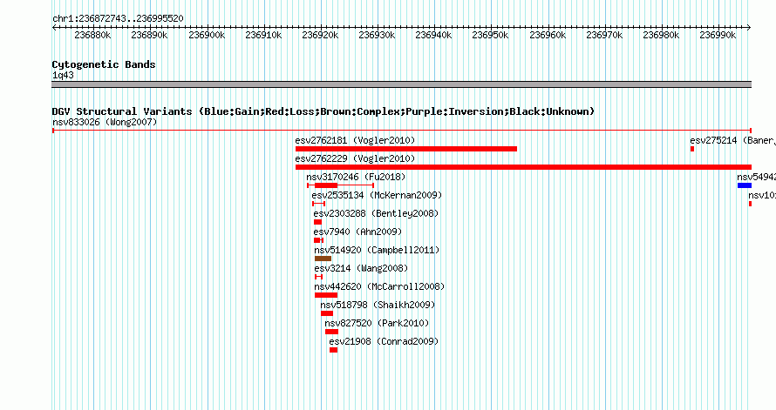Click the nsv3170246 red feature glyph
The width and height of the screenshot is (776, 410).
(340, 185)
